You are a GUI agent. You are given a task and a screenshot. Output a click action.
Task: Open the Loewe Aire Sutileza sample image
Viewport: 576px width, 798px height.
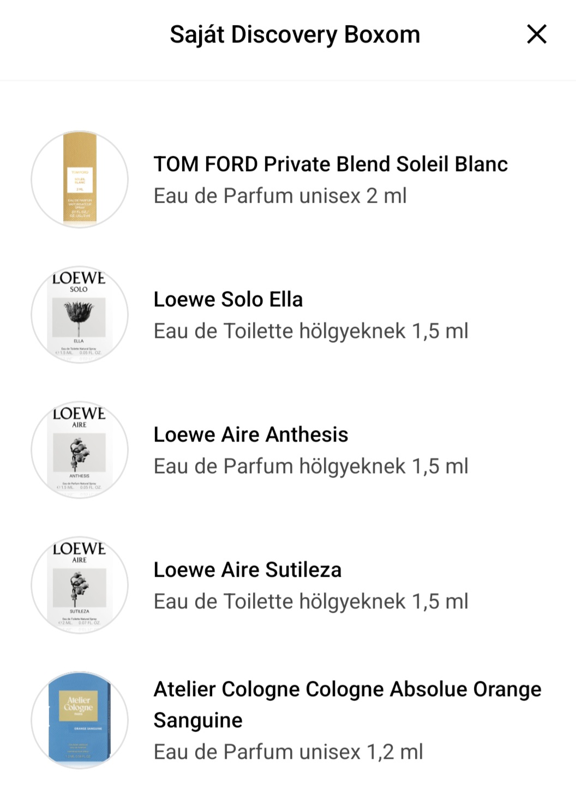(80, 585)
